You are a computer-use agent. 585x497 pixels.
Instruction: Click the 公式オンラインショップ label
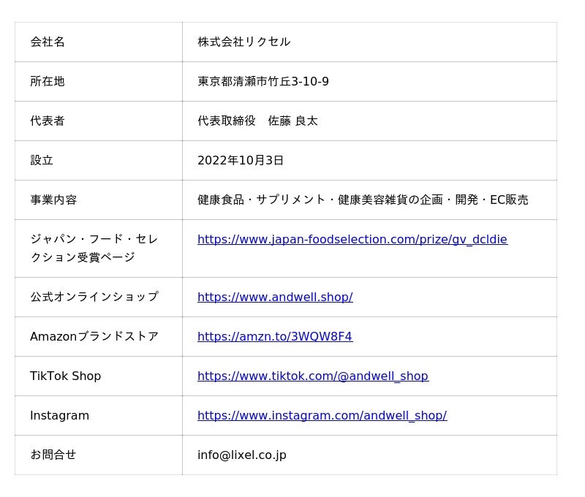94,297
